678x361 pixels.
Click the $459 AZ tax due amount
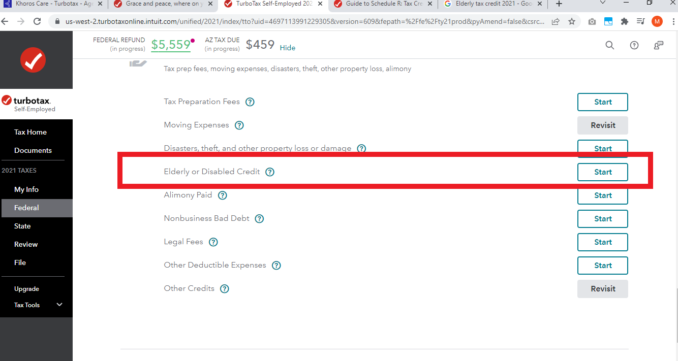[x=260, y=45]
